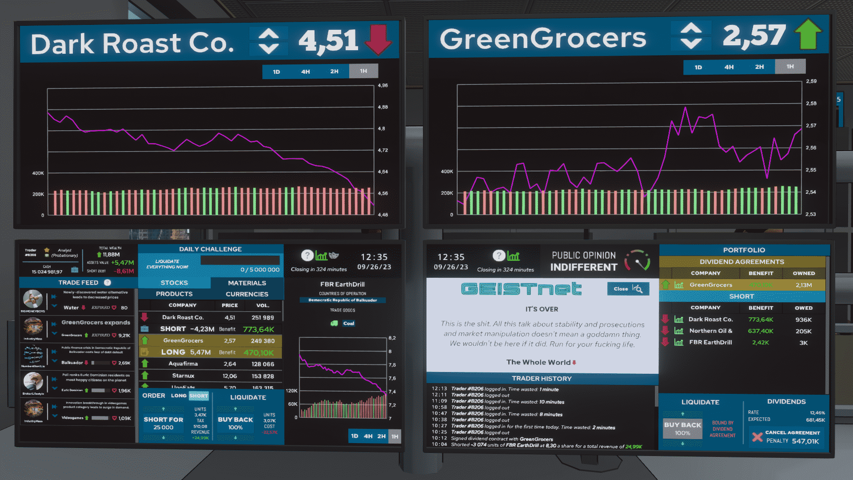This screenshot has height=480, width=853.
Task: Click the Coal trade good tag
Action: click(349, 323)
